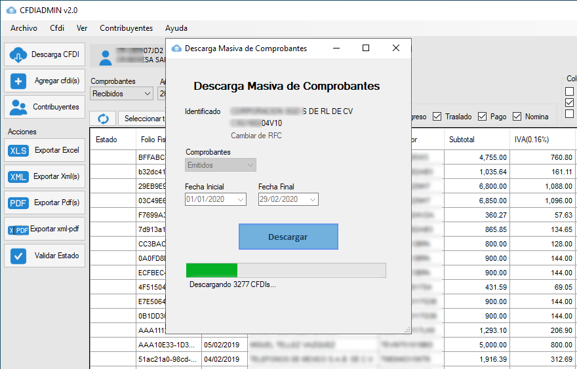Open Contribuyentes via its people icon
Image resolution: width=577 pixels, height=369 pixels.
pyautogui.click(x=18, y=107)
